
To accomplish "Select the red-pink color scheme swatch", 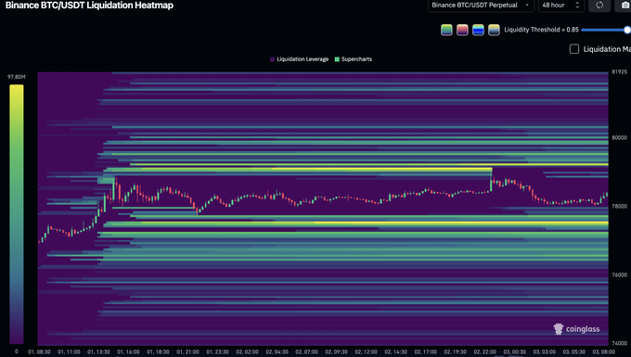I will (x=462, y=30).
